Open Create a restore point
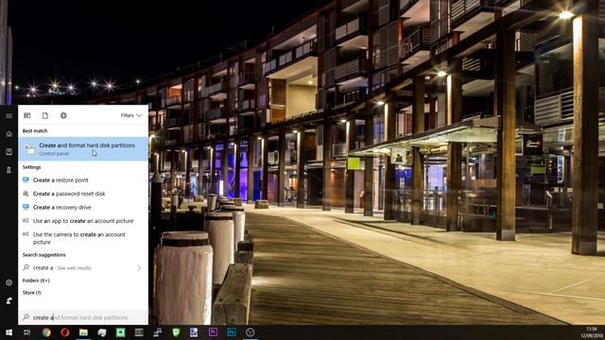605x340 pixels. [83, 180]
